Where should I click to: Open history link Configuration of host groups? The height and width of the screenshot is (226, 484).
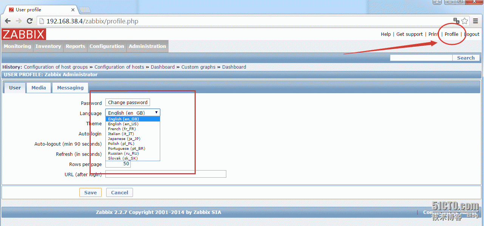point(56,67)
